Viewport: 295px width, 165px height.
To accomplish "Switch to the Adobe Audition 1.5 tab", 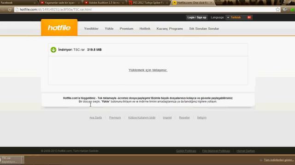I will pyautogui.click(x=104, y=3).
